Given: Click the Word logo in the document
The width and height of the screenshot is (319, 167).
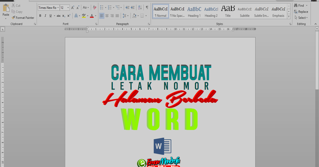Looking at the screenshot, I should tap(162, 146).
